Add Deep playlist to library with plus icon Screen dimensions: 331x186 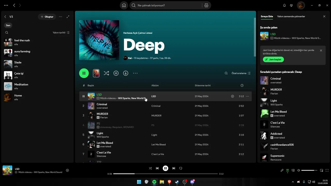pos(116,73)
